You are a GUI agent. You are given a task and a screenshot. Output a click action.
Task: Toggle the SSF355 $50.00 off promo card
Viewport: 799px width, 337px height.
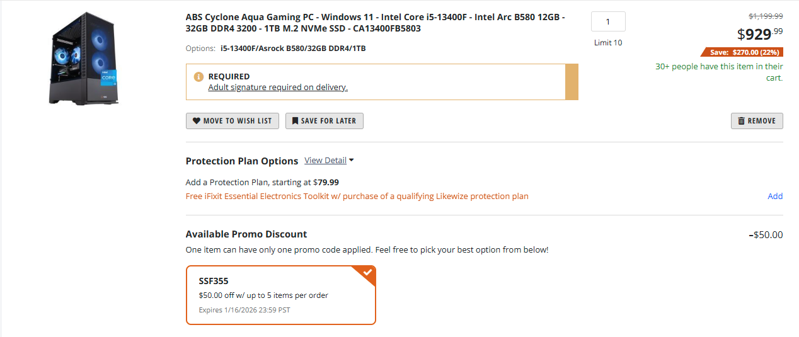coord(280,295)
